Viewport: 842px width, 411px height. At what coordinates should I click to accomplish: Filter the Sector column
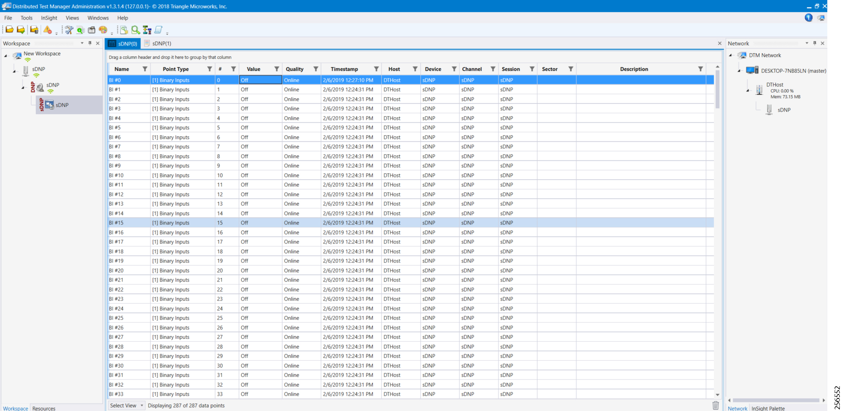point(571,69)
